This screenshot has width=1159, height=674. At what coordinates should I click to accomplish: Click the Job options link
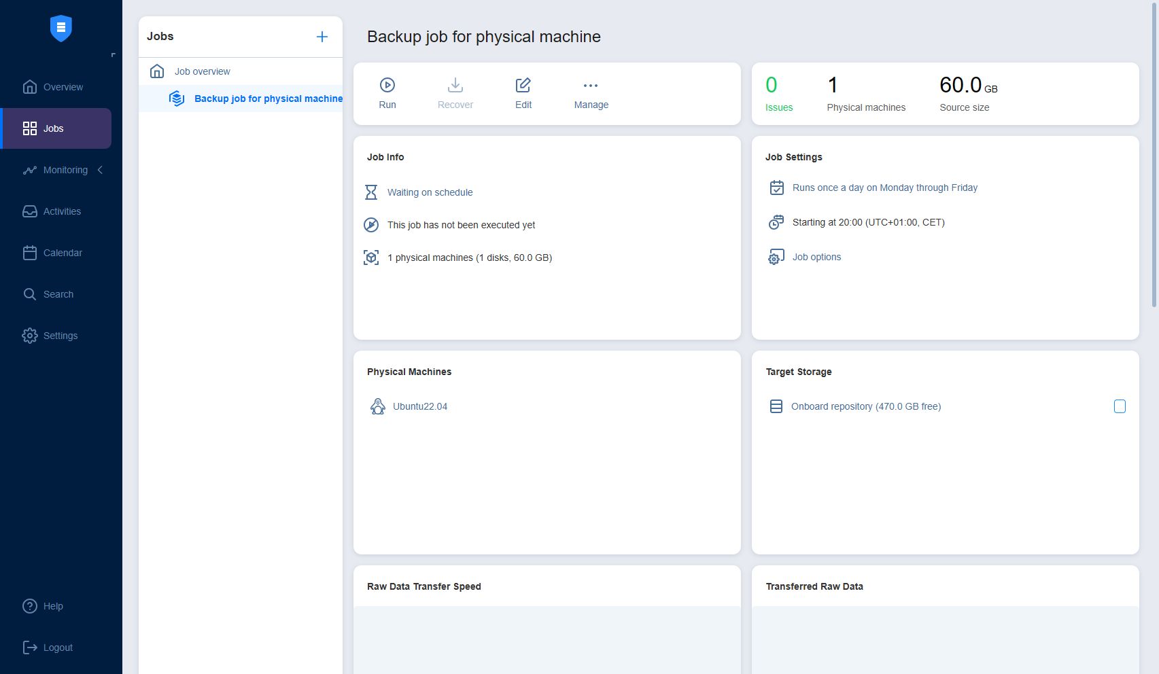pyautogui.click(x=816, y=257)
